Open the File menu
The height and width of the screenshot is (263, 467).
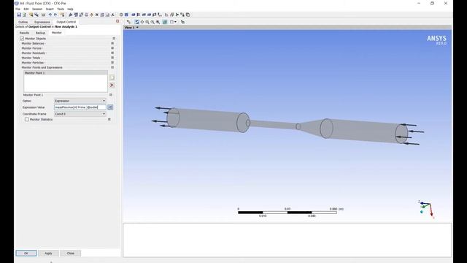(x=18, y=9)
